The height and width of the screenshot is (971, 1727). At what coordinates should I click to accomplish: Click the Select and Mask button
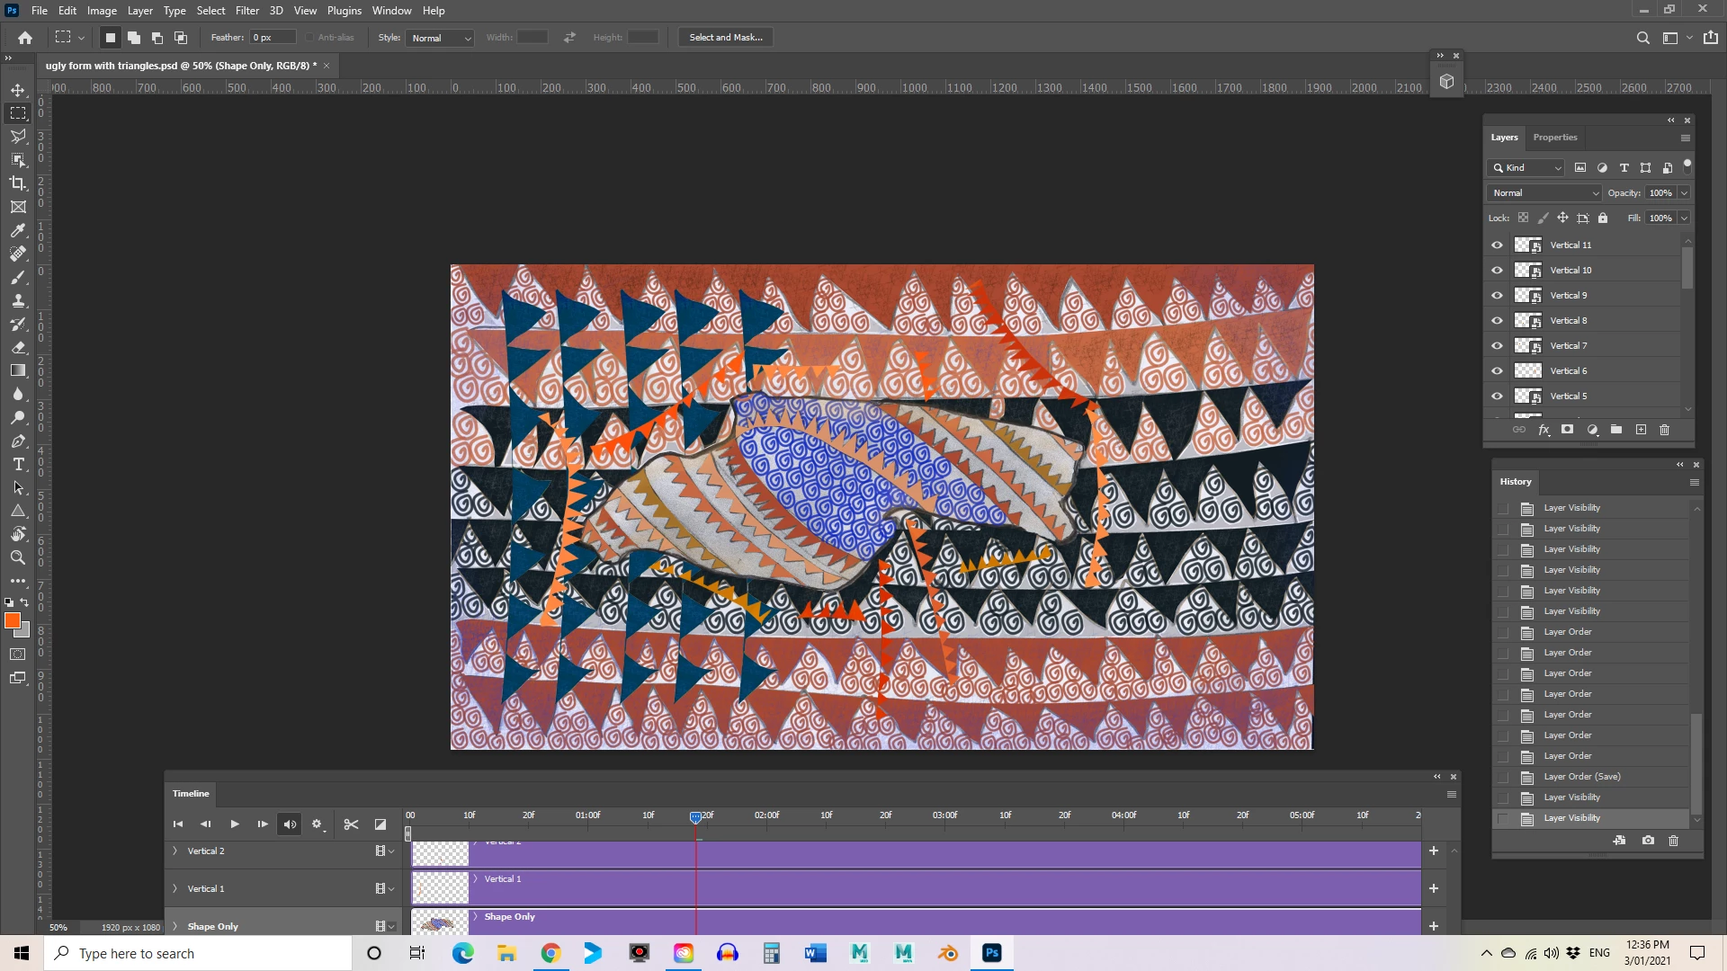[x=725, y=38]
